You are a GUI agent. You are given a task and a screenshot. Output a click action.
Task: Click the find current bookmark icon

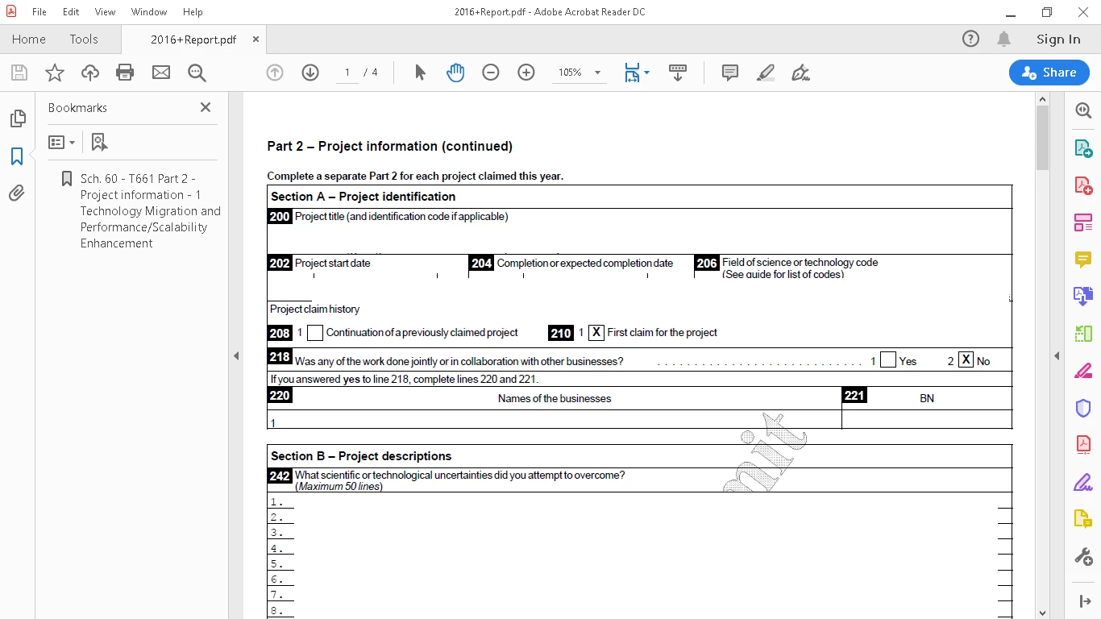tap(99, 142)
